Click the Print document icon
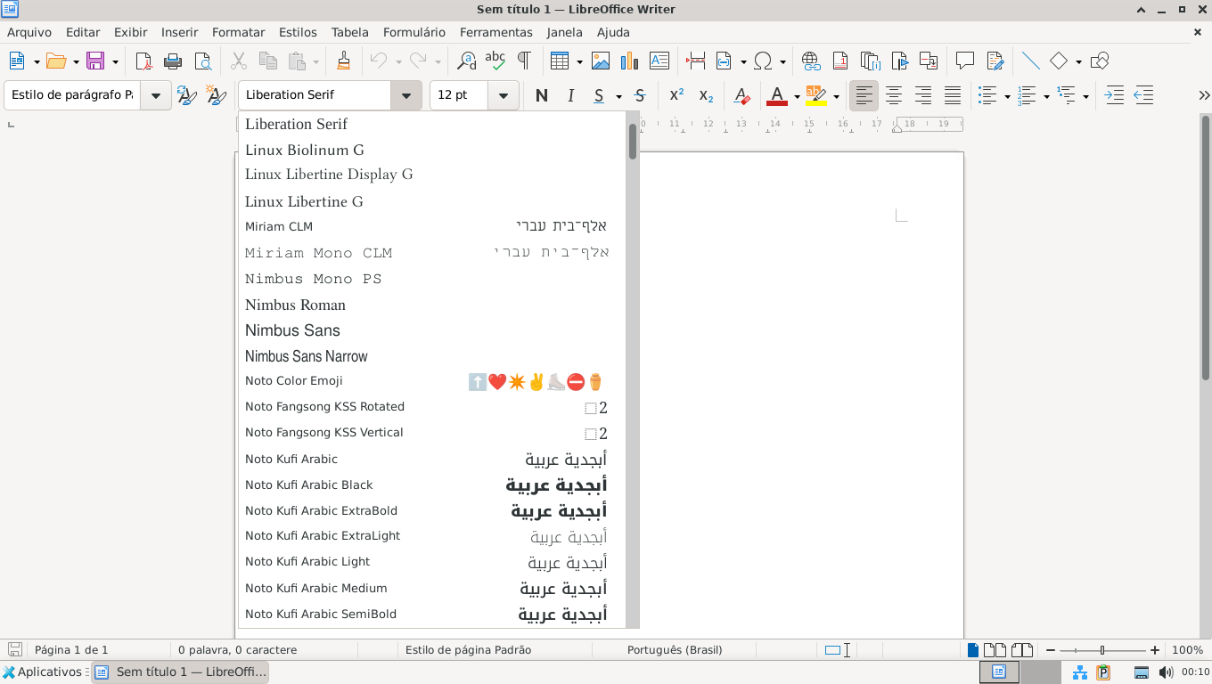 (173, 61)
